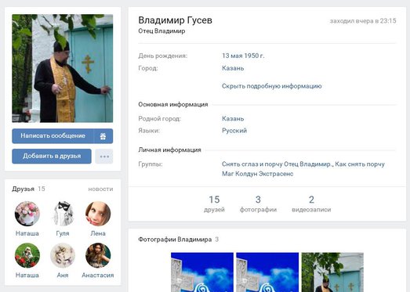Click Добавить в друзья button
This screenshot has height=292, width=410.
pos(52,157)
